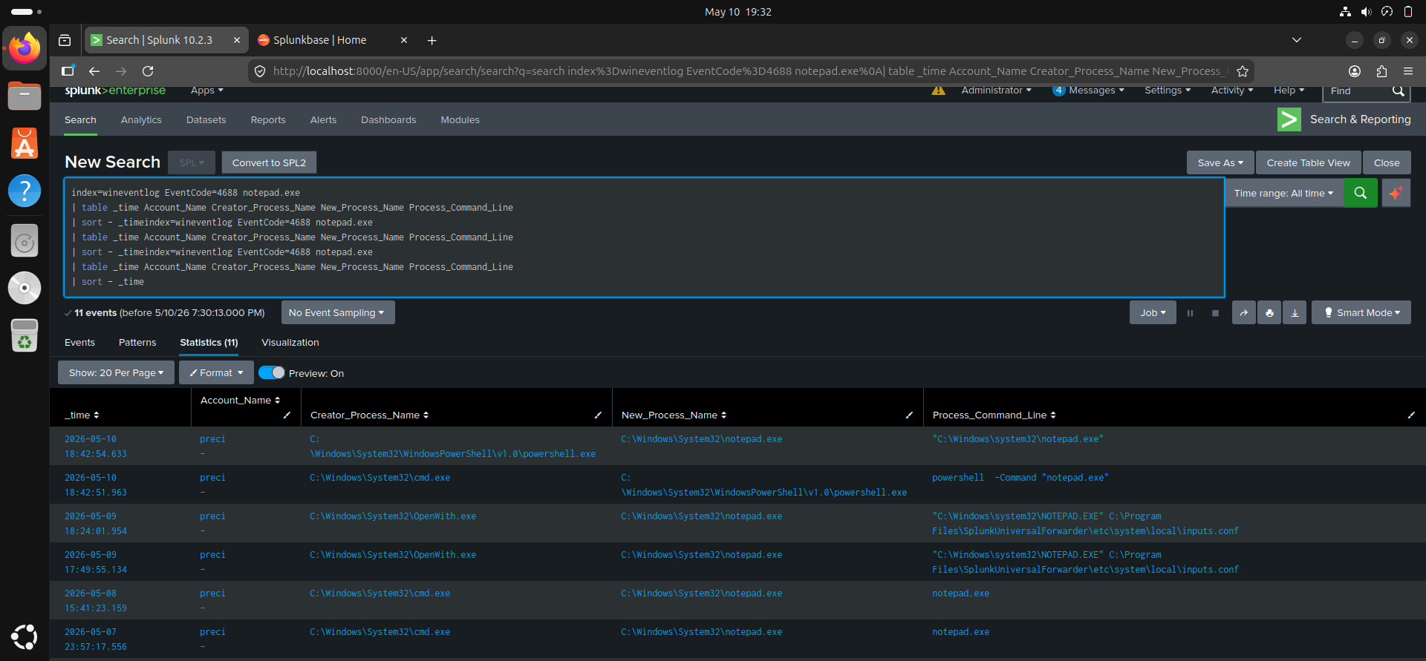
Task: Open the Apps menu
Action: [206, 91]
